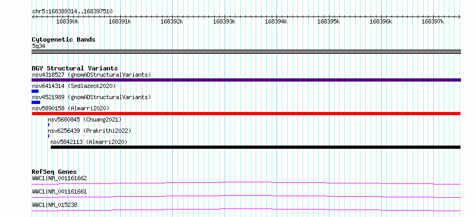Click the 168391k ruler tick label
476x217 pixels.
[x=120, y=21]
